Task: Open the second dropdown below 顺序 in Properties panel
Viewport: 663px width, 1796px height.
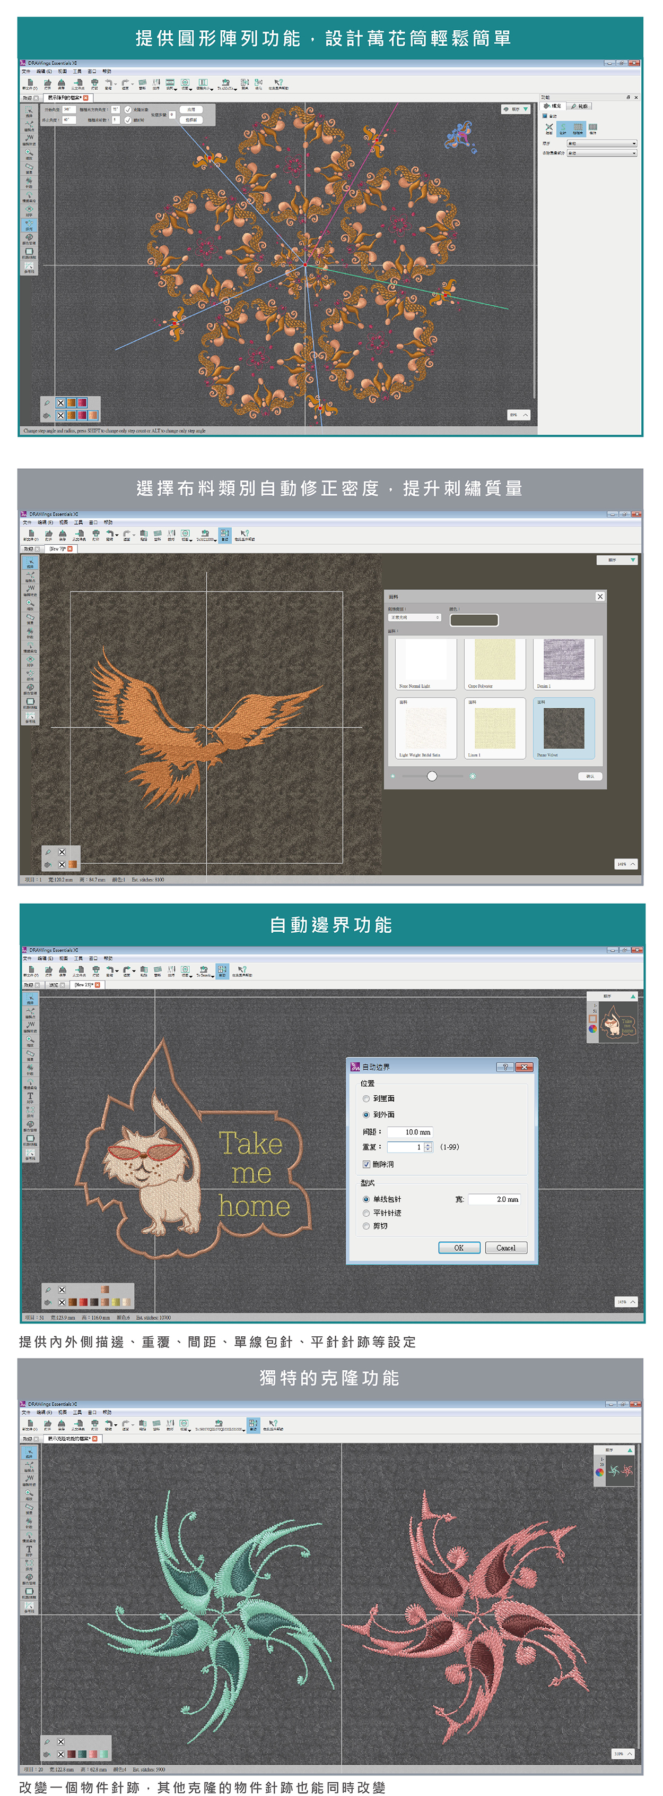Action: (603, 153)
